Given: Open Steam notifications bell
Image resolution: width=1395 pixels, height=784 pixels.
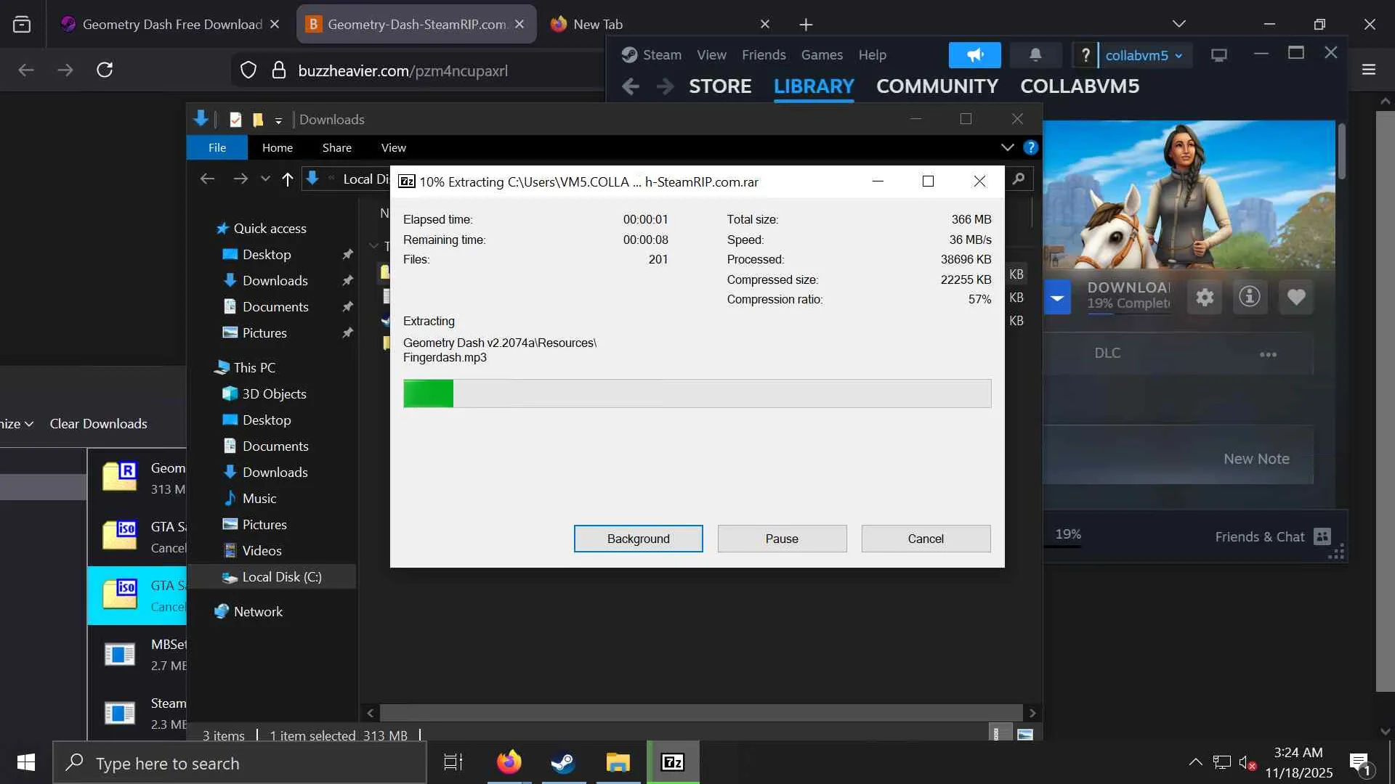Looking at the screenshot, I should tap(1035, 55).
